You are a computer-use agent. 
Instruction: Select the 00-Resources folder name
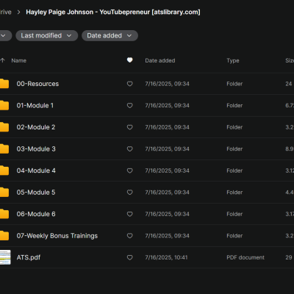tap(37, 84)
